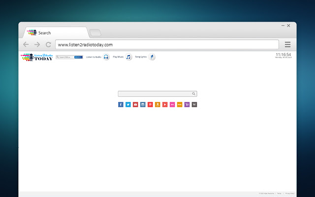Screen dimensions: 315x197
Task: Open the Wikipedia W shortcut icon
Action: click(x=194, y=104)
